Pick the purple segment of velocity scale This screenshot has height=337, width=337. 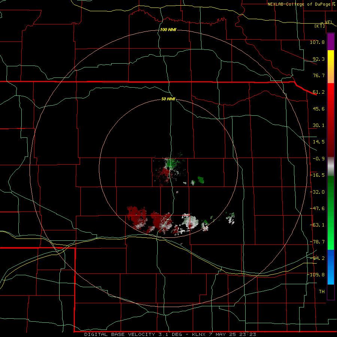click(331, 42)
